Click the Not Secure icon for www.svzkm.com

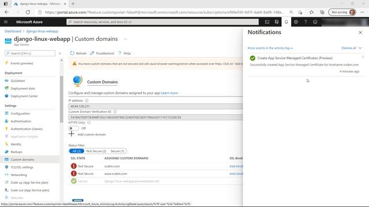click(74, 174)
